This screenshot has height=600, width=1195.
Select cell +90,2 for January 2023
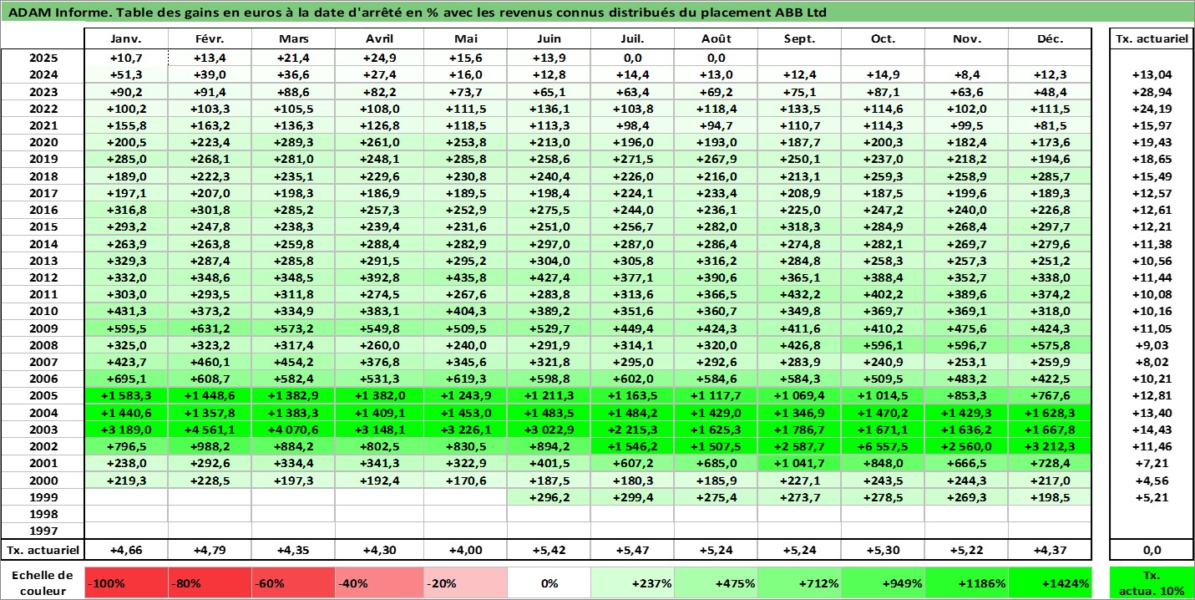coord(126,91)
